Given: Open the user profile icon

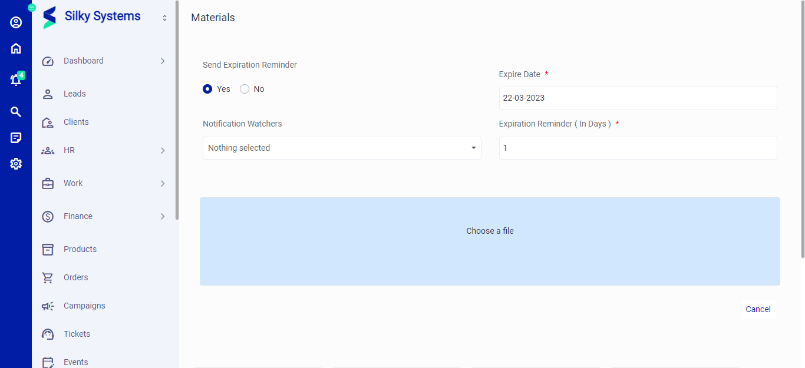Looking at the screenshot, I should pos(16,22).
